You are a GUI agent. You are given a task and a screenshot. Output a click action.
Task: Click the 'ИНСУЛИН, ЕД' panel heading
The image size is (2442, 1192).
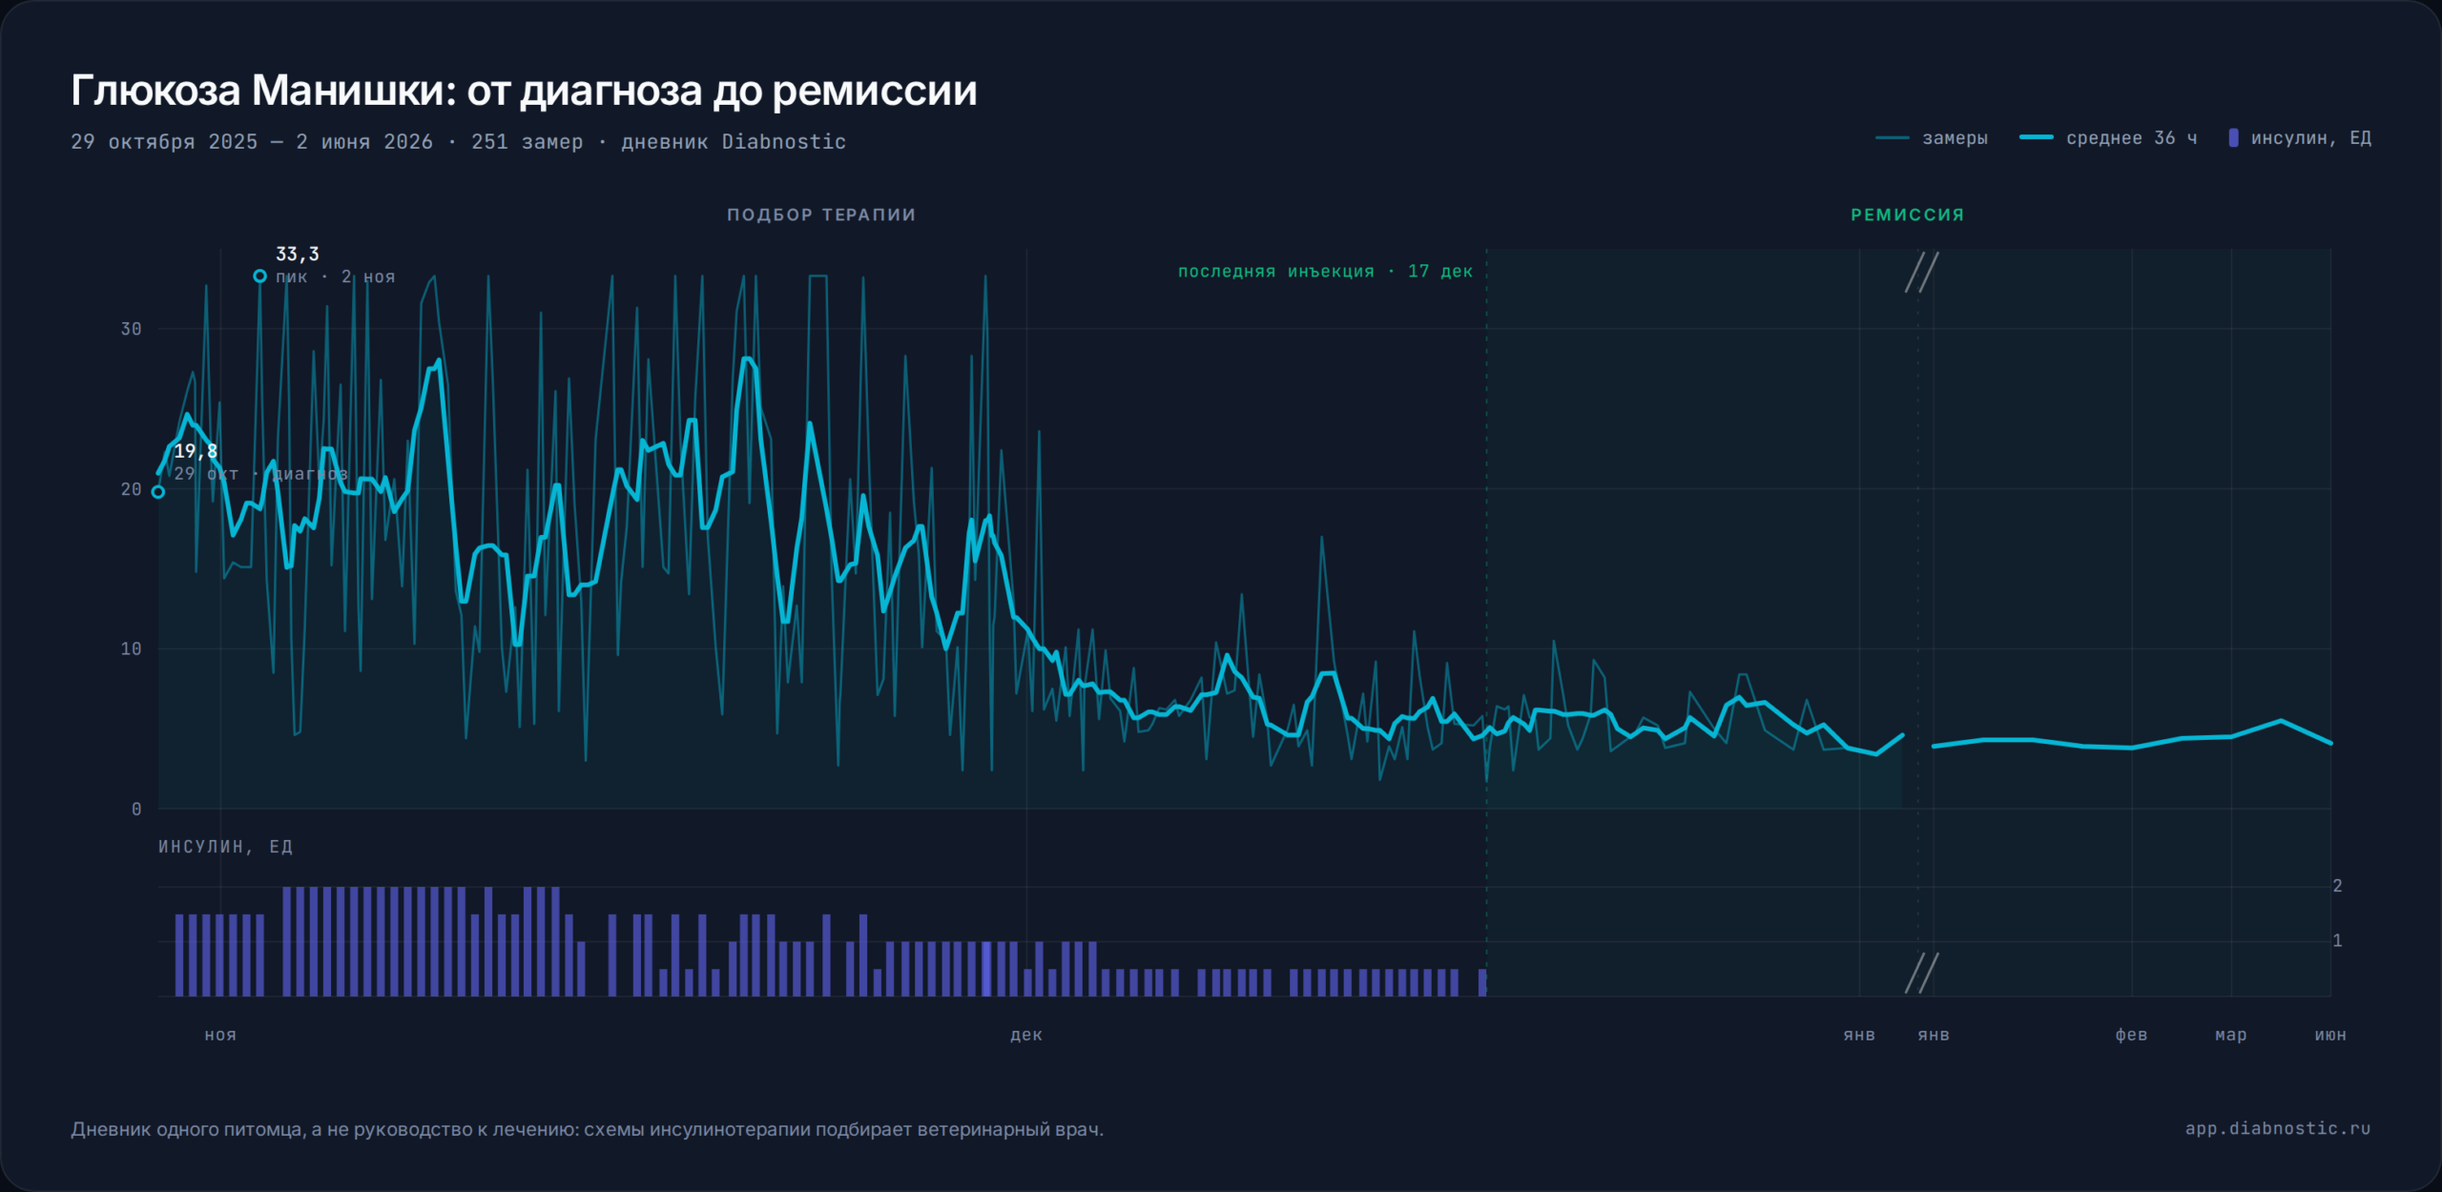pos(226,847)
